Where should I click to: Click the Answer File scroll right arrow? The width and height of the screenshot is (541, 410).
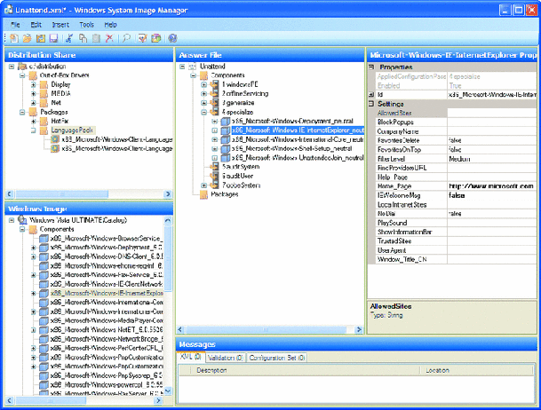click(359, 330)
